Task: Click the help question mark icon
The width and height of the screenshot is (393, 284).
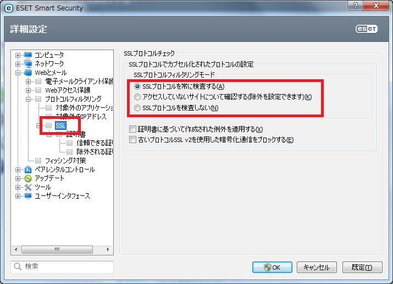Action: coord(356,6)
